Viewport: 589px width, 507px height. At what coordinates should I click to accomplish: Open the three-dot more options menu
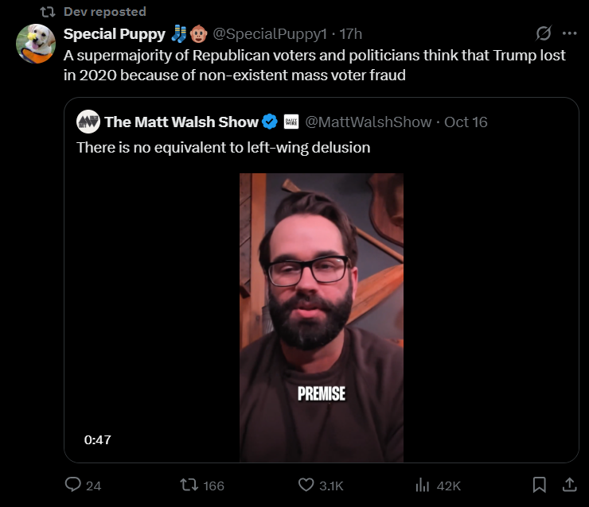[569, 33]
